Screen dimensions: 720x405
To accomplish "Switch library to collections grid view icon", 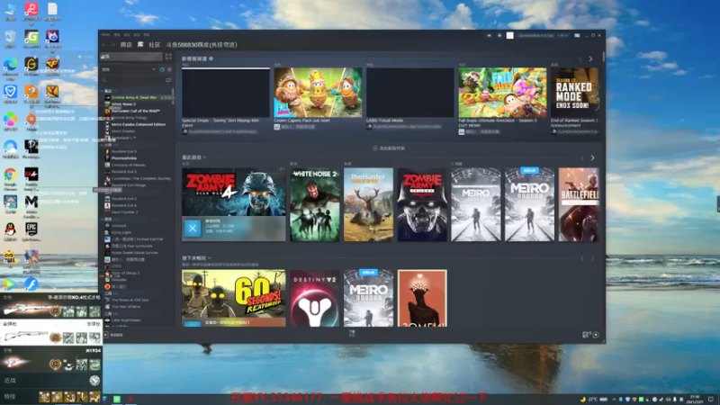I will coord(168,57).
